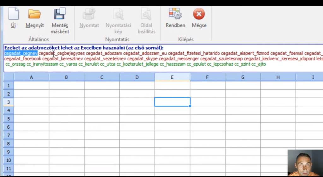Click the active cell E3

(x=172, y=102)
